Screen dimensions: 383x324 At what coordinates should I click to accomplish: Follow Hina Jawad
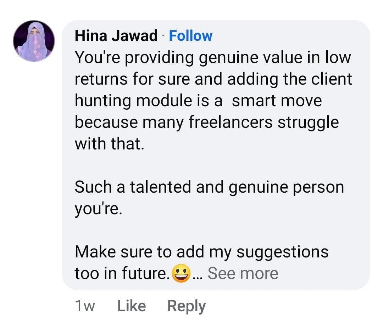pos(190,36)
